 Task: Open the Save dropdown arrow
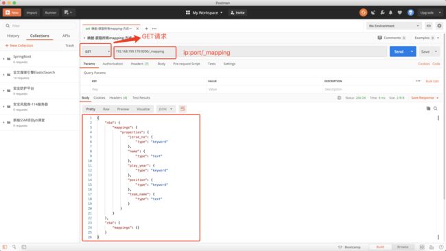(x=436, y=51)
